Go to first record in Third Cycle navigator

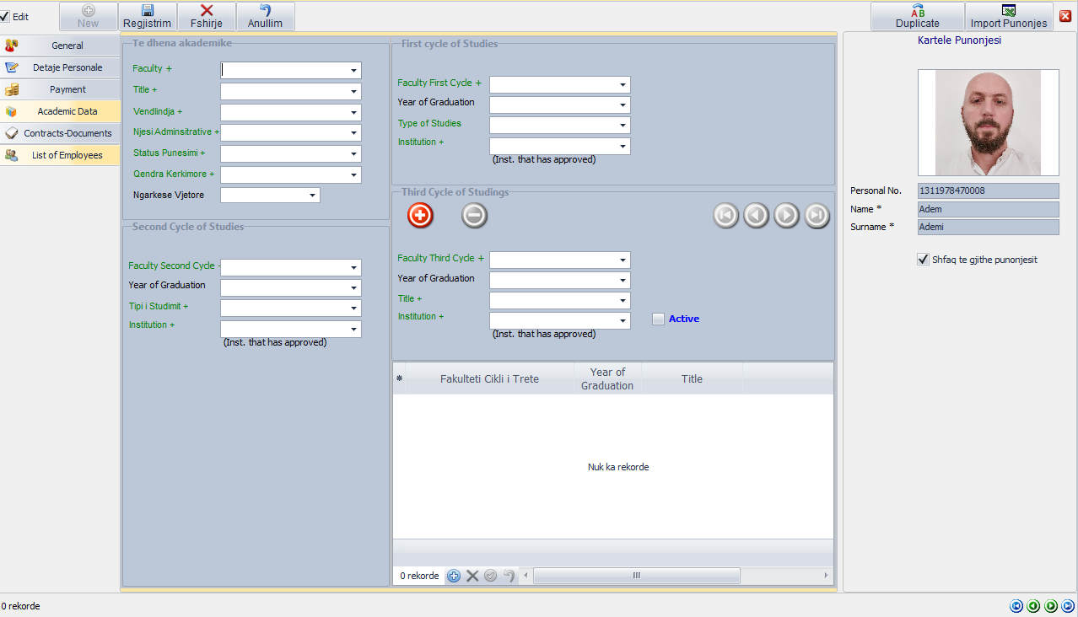725,216
